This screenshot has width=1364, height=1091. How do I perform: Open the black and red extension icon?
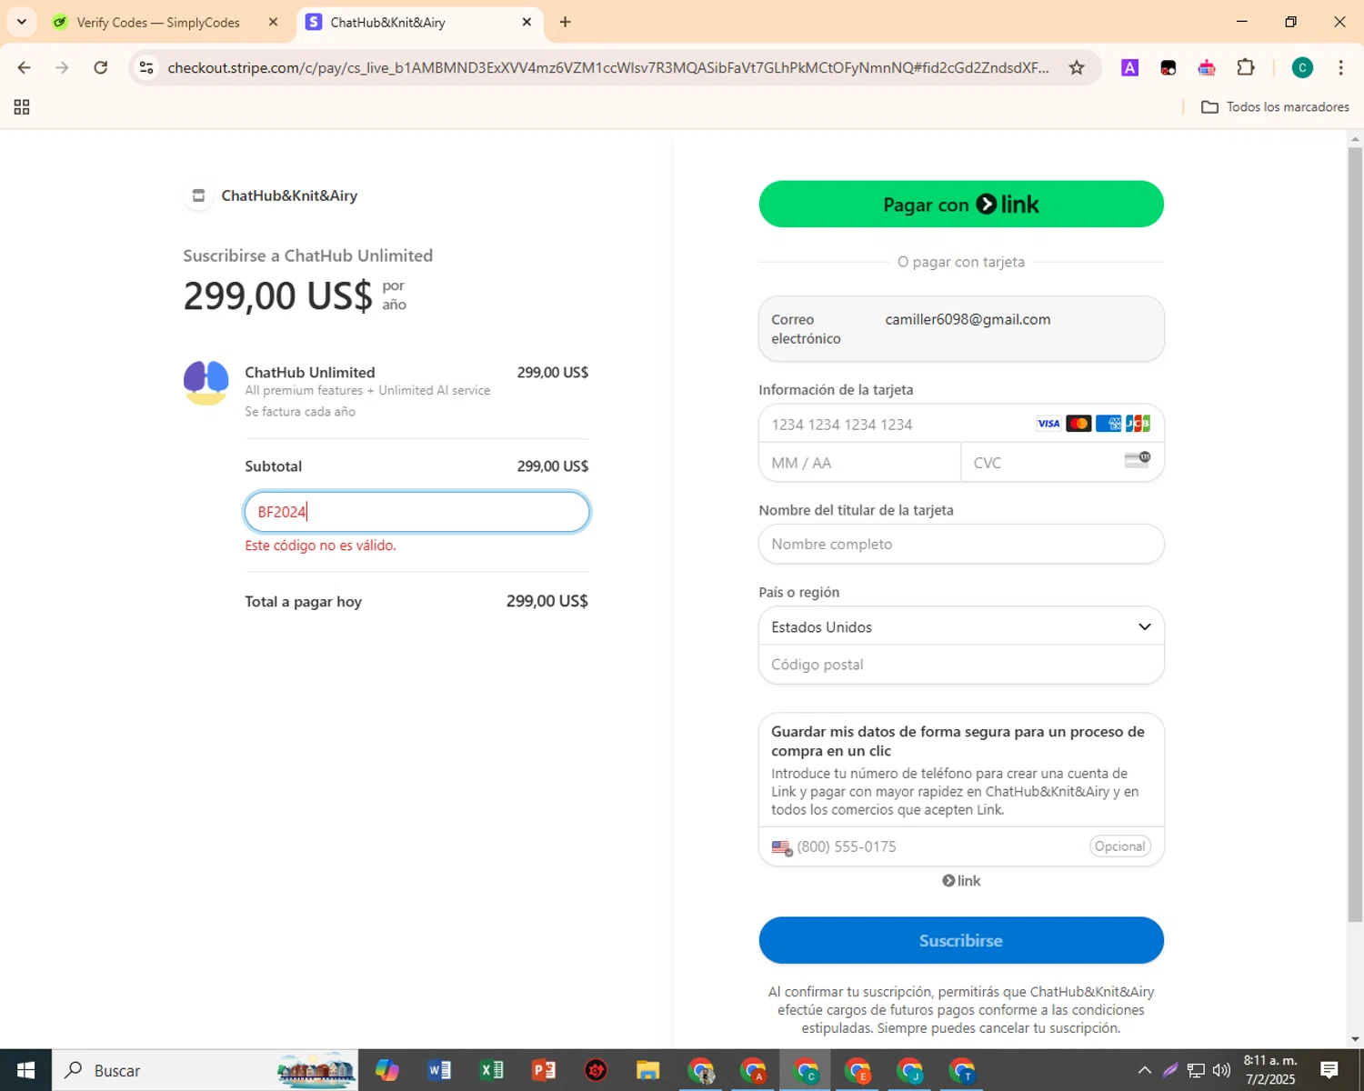[x=1168, y=67]
